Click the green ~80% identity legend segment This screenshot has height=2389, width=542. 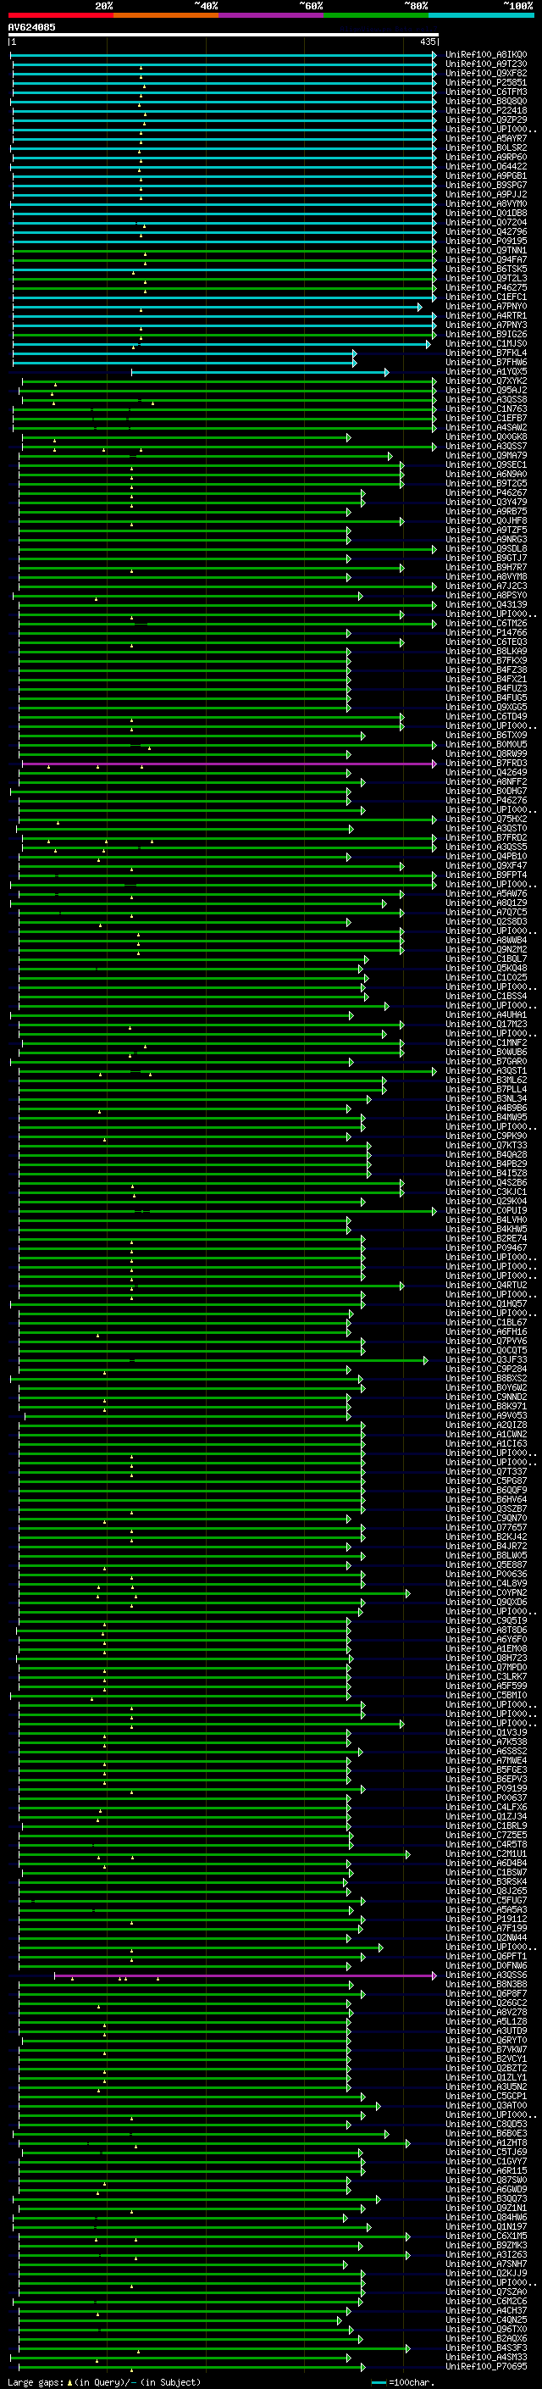click(376, 15)
